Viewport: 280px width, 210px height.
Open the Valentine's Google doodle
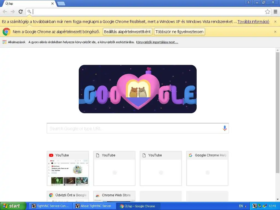coord(138,89)
